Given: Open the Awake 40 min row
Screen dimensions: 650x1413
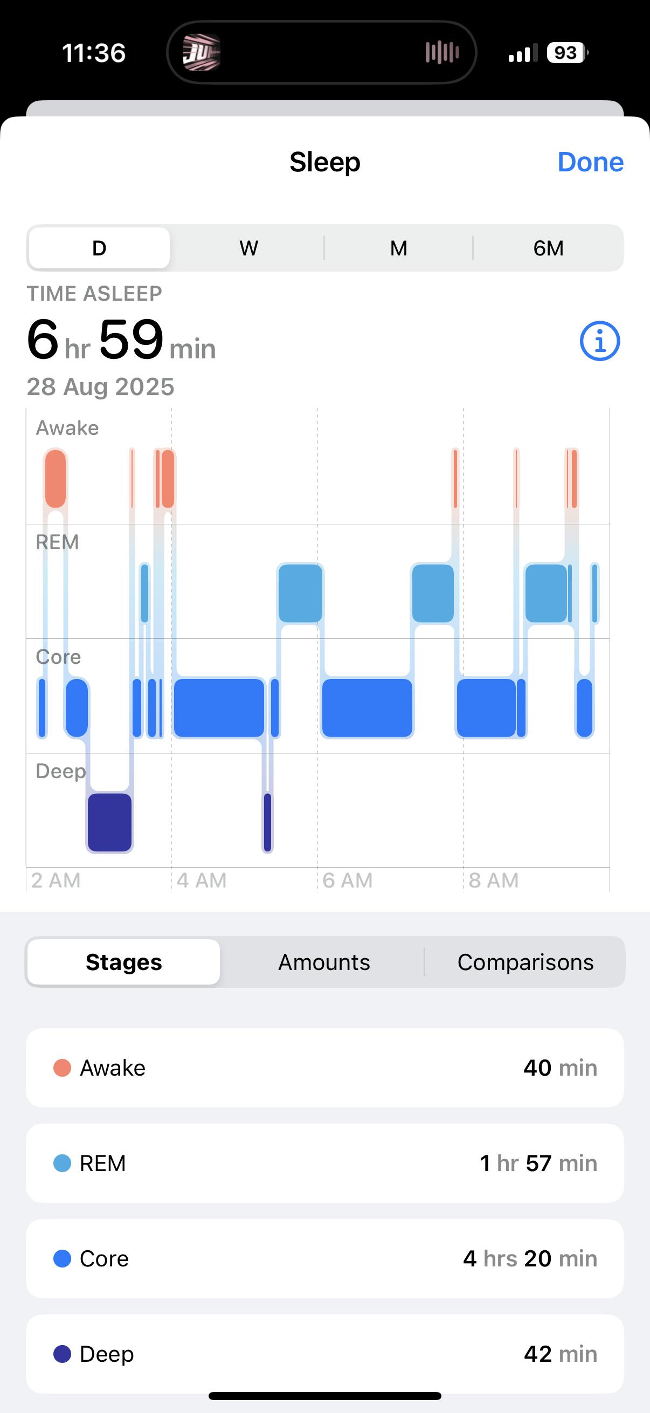Looking at the screenshot, I should pyautogui.click(x=324, y=1068).
